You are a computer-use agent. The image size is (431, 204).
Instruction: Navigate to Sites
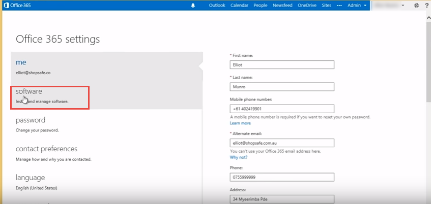point(326,5)
